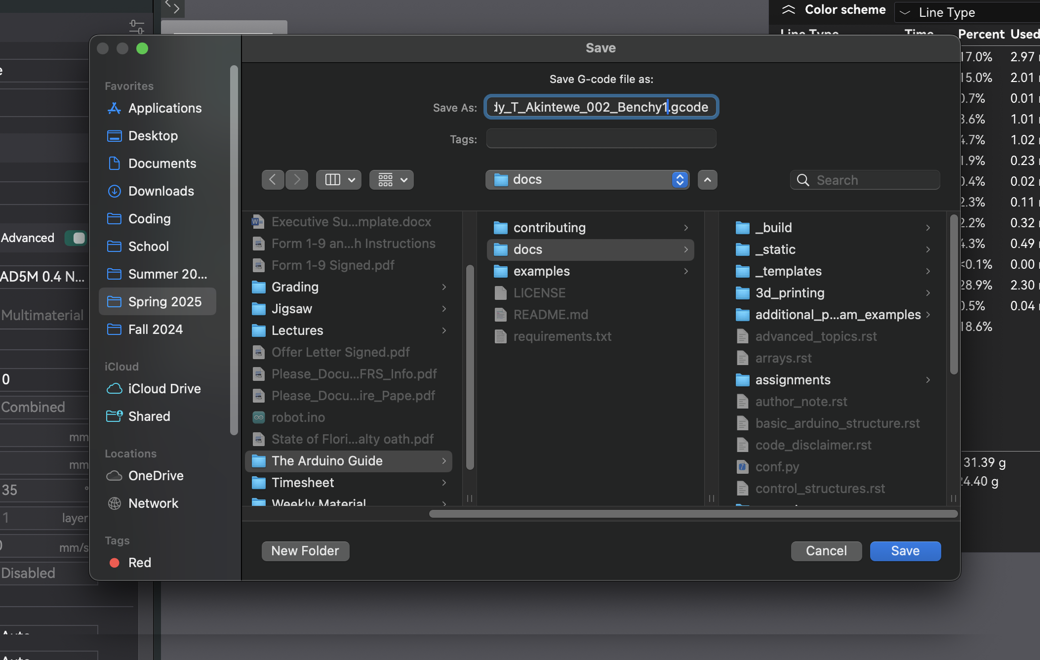Viewport: 1040px width, 660px height.
Task: Click the Tags input field
Action: coord(601,139)
